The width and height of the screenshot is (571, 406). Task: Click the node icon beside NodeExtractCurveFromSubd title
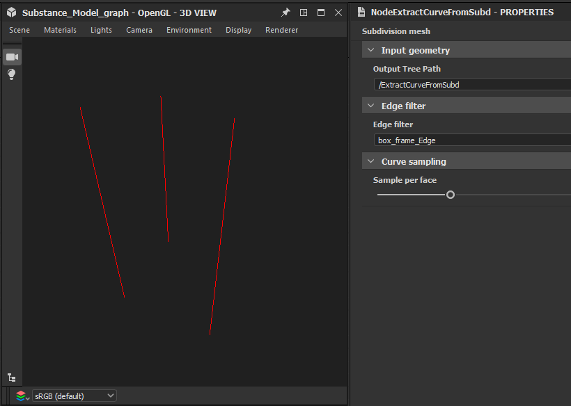360,11
